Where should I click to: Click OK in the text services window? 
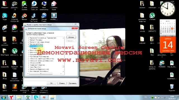51,83
